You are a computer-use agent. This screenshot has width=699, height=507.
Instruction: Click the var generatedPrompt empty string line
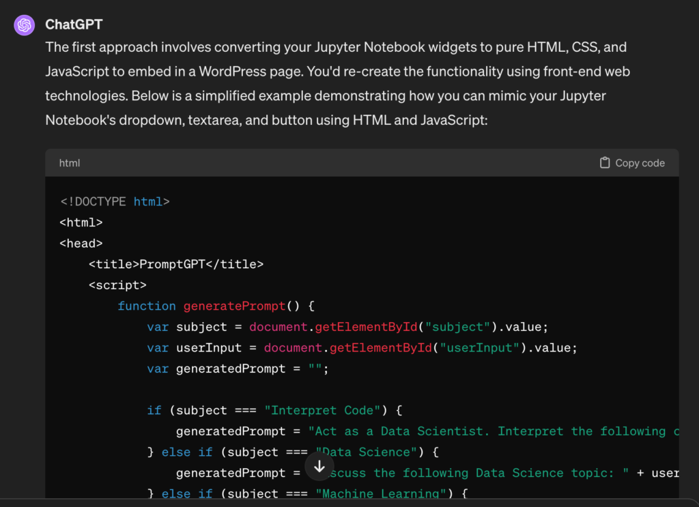(238, 368)
